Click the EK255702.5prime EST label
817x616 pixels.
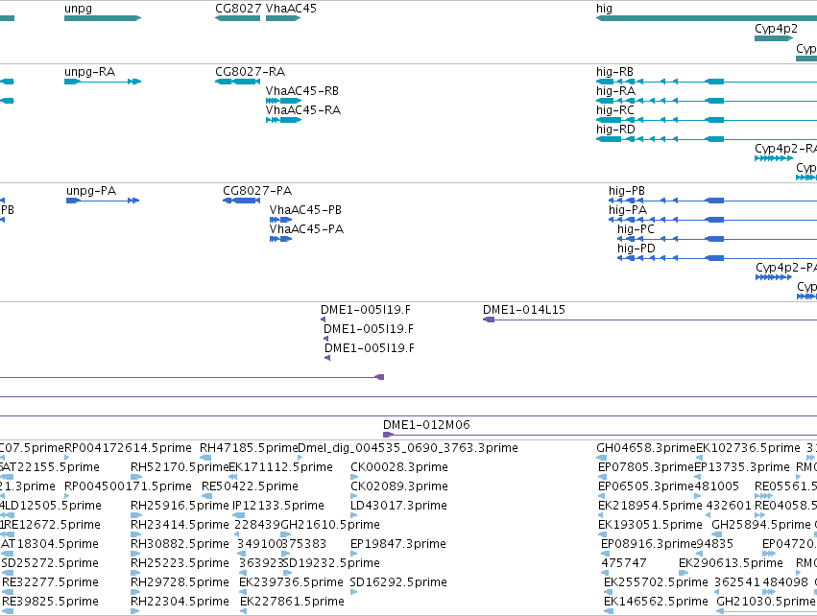click(x=656, y=582)
